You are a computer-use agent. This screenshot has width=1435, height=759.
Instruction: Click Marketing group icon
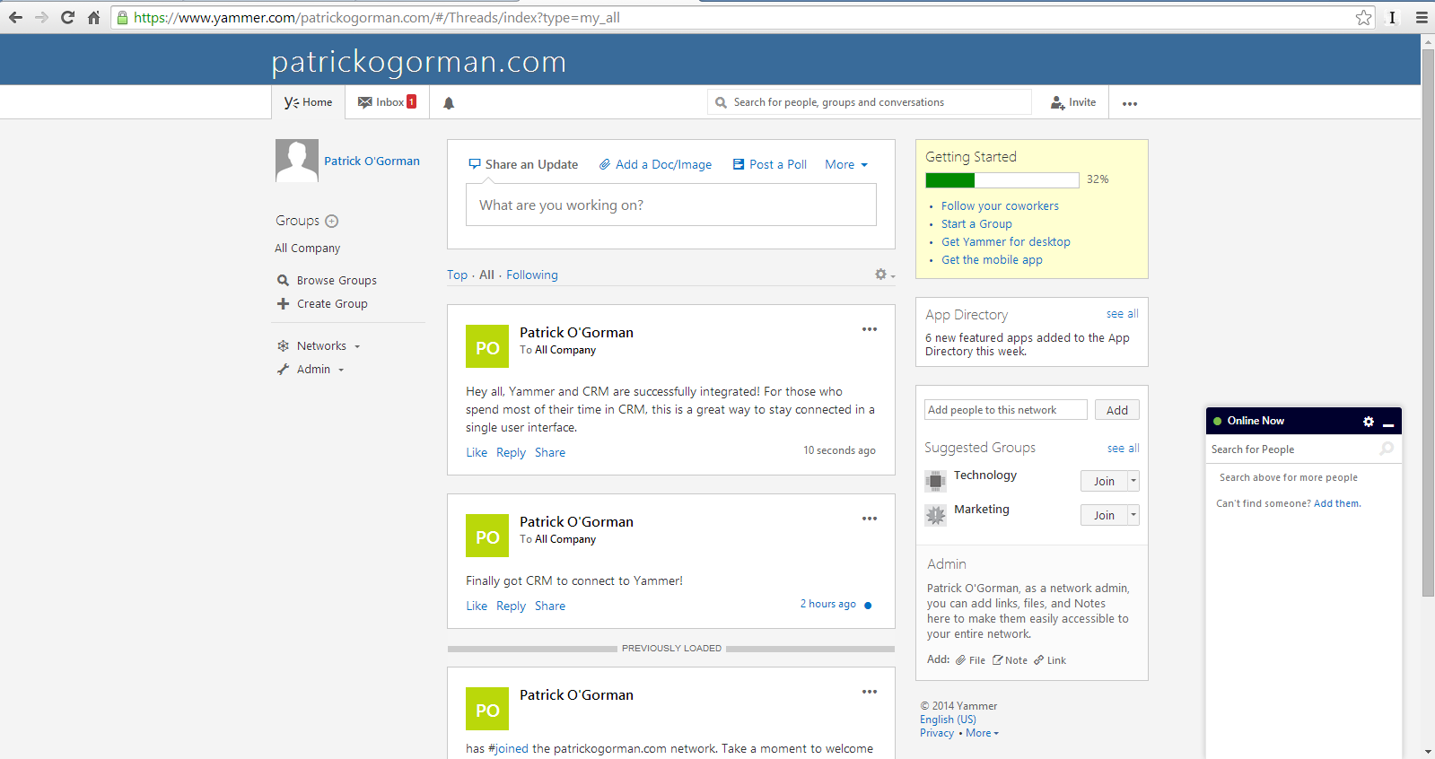935,515
